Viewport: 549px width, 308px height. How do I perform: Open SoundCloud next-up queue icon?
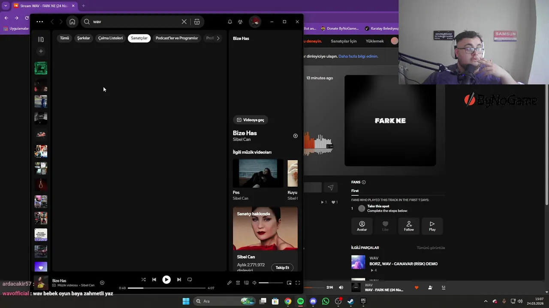pyautogui.click(x=443, y=288)
